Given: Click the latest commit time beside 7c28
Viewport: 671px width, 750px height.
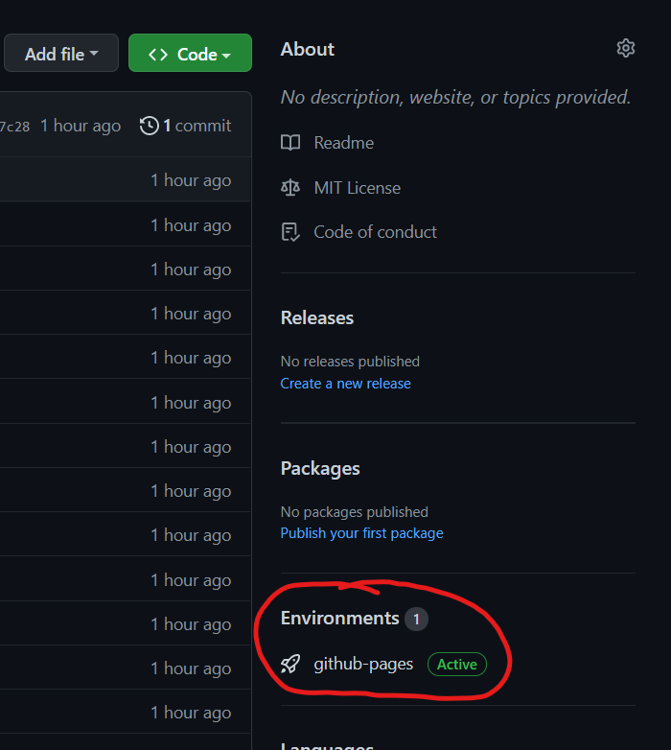Looking at the screenshot, I should [81, 126].
